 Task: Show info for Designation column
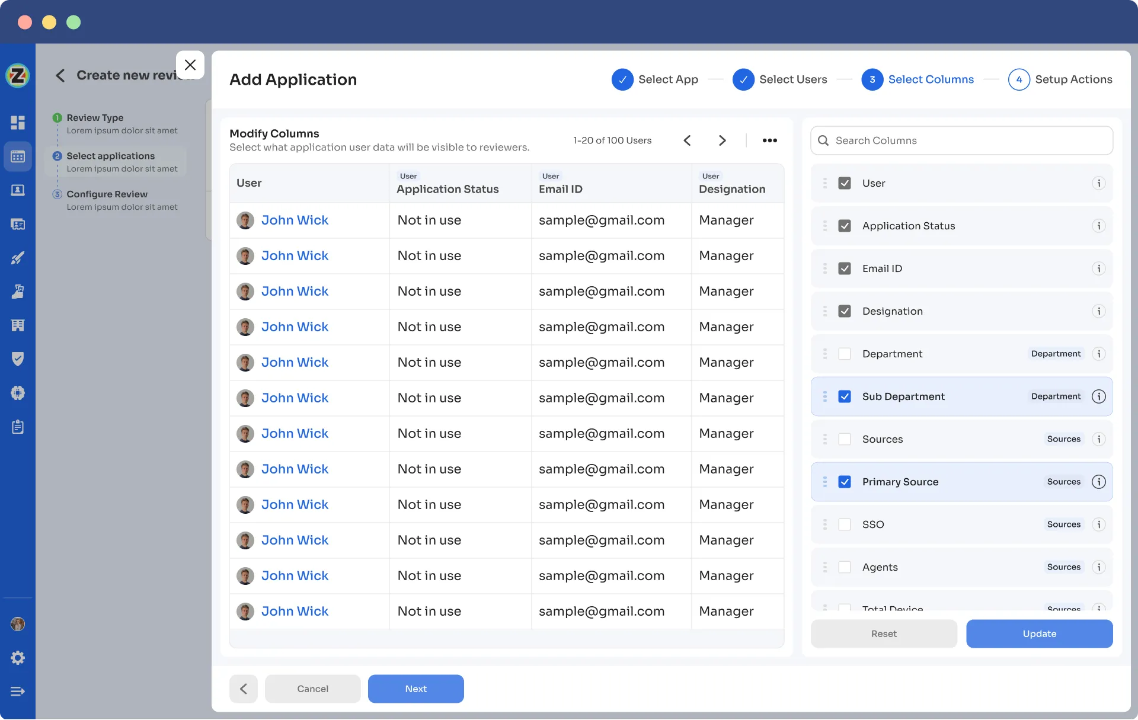click(x=1099, y=311)
